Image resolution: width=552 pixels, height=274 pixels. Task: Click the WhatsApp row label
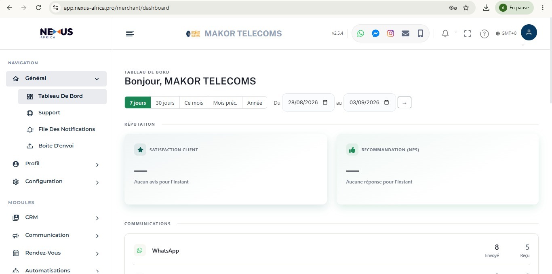[x=165, y=251]
